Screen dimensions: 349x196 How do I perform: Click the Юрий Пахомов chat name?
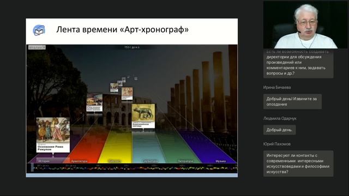pos(277,144)
